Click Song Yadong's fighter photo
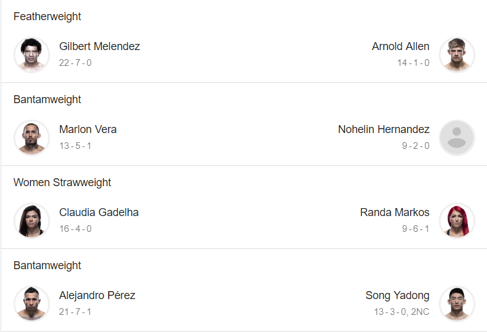The width and height of the screenshot is (487, 332). [457, 303]
